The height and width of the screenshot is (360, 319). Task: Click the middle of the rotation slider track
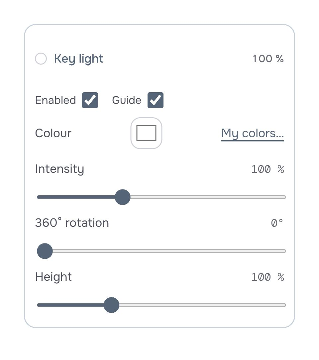pyautogui.click(x=161, y=251)
